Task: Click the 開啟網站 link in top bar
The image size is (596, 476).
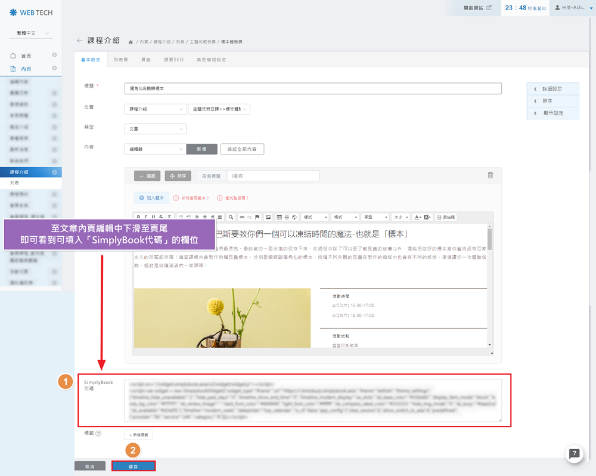Action: click(x=478, y=8)
